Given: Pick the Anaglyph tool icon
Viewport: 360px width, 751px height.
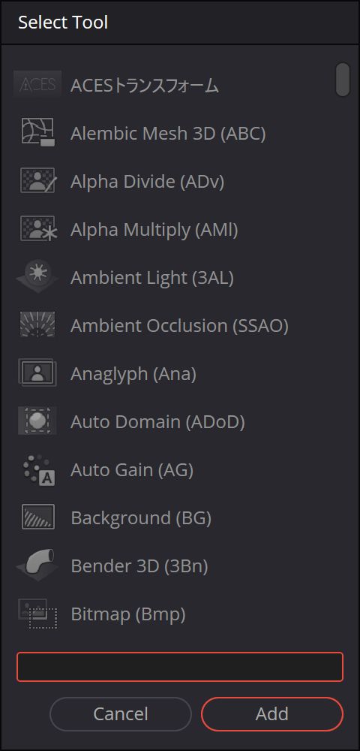Looking at the screenshot, I should (x=37, y=373).
